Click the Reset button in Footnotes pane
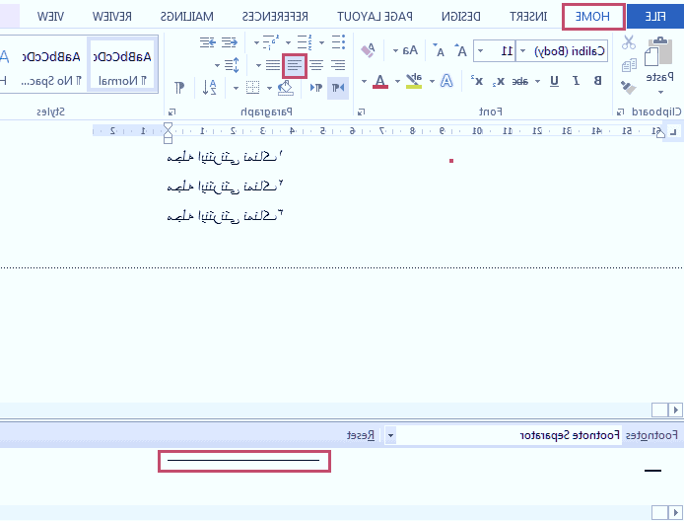 361,435
